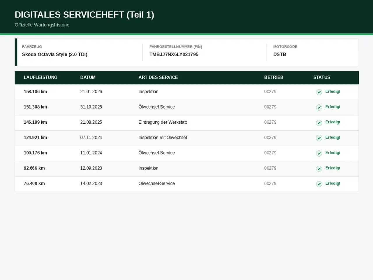373x280 pixels.
Task: Click the Erledigt label in the 21.01.2026 row
Action: point(333,92)
